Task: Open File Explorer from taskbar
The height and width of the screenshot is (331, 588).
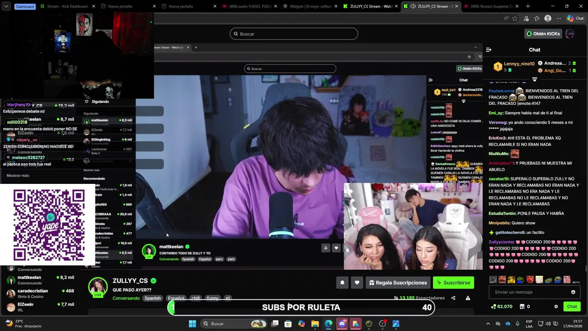Action: click(x=315, y=324)
